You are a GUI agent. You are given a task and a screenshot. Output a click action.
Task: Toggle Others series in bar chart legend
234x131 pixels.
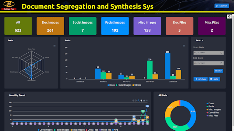click(137, 85)
